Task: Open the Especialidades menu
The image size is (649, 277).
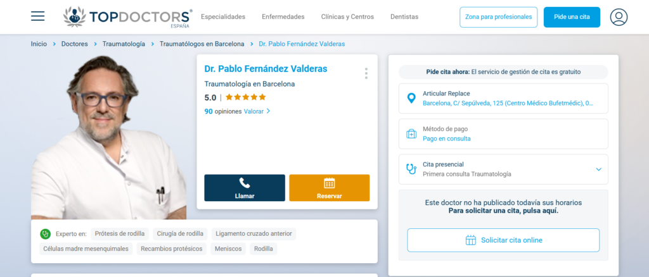Action: click(223, 17)
